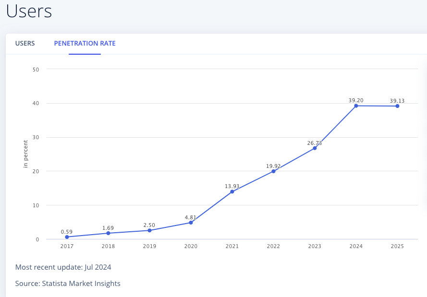Click the 2021 x-axis year label

point(232,246)
